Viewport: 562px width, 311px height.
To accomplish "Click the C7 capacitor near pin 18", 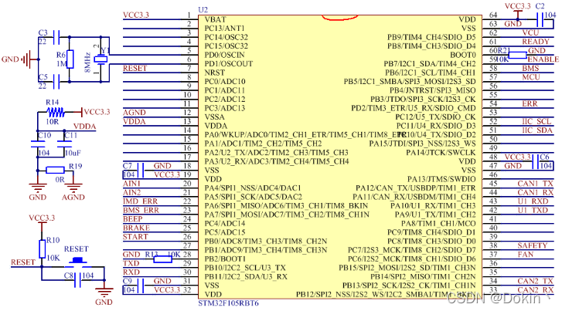I will click(x=141, y=171).
